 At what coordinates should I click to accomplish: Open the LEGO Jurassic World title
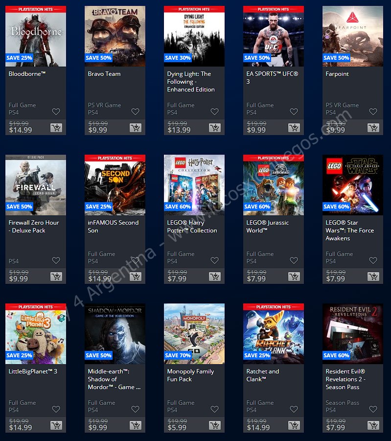tap(268, 227)
